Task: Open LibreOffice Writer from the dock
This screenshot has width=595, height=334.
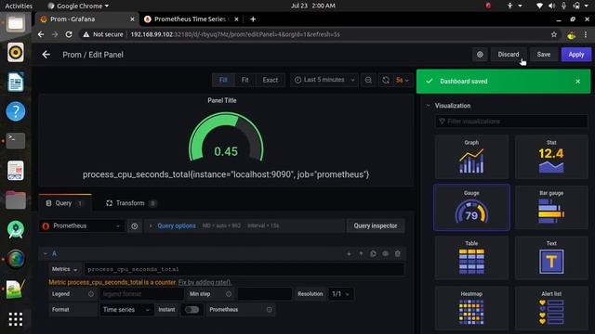Action: 16,82
